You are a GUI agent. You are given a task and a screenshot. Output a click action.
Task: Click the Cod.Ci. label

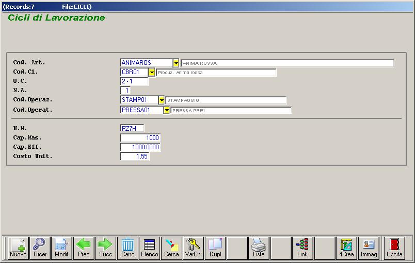click(x=26, y=72)
